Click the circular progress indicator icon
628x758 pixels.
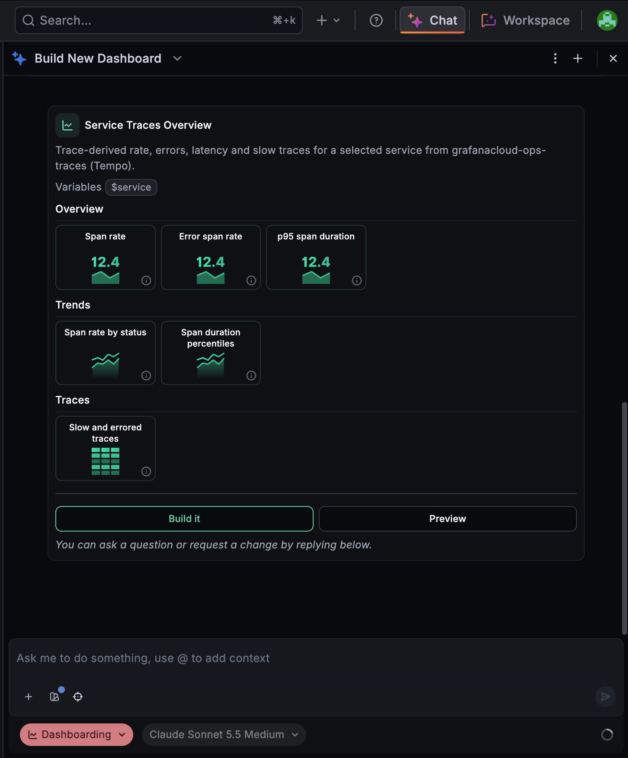607,735
